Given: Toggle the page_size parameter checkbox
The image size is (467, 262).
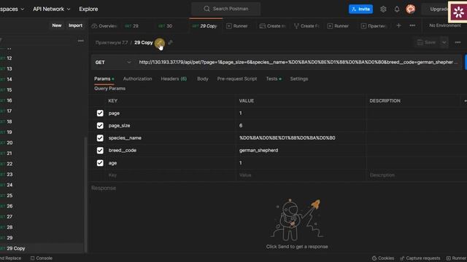Looking at the screenshot, I should pyautogui.click(x=100, y=126).
